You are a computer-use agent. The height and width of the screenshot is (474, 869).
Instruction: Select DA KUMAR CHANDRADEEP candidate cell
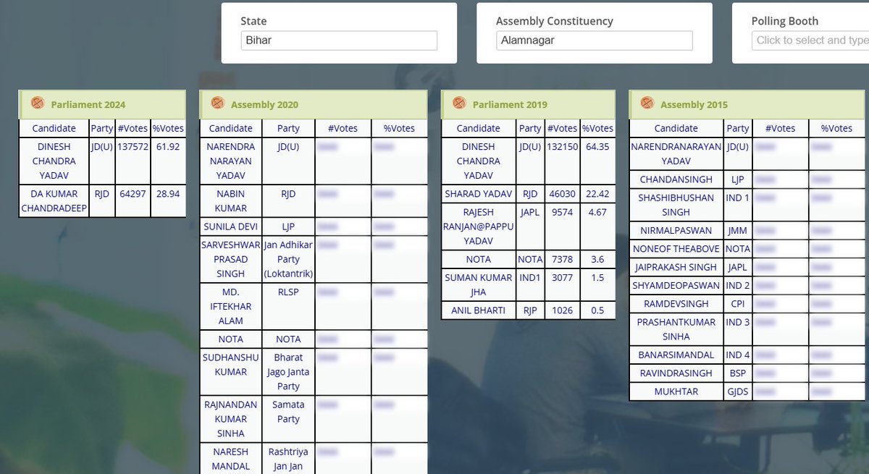click(x=54, y=201)
